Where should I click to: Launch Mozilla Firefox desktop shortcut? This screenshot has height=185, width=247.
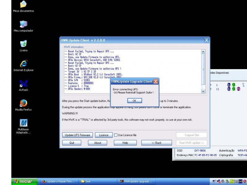tap(23, 105)
